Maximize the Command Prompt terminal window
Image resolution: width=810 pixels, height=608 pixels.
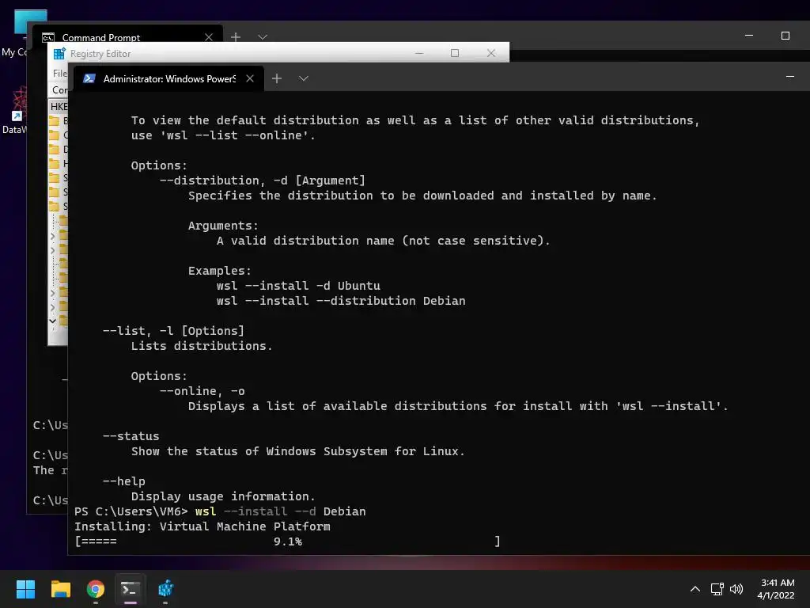(785, 35)
